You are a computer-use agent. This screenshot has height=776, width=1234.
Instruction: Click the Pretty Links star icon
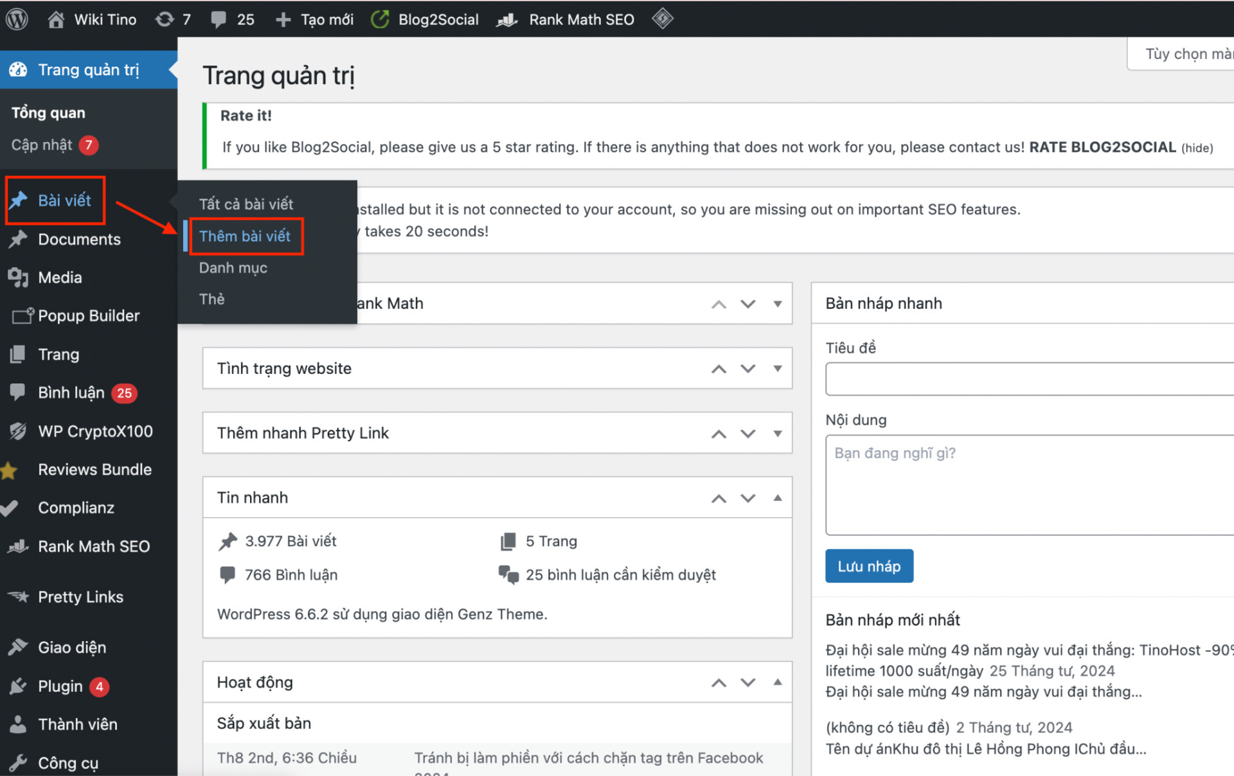point(18,597)
